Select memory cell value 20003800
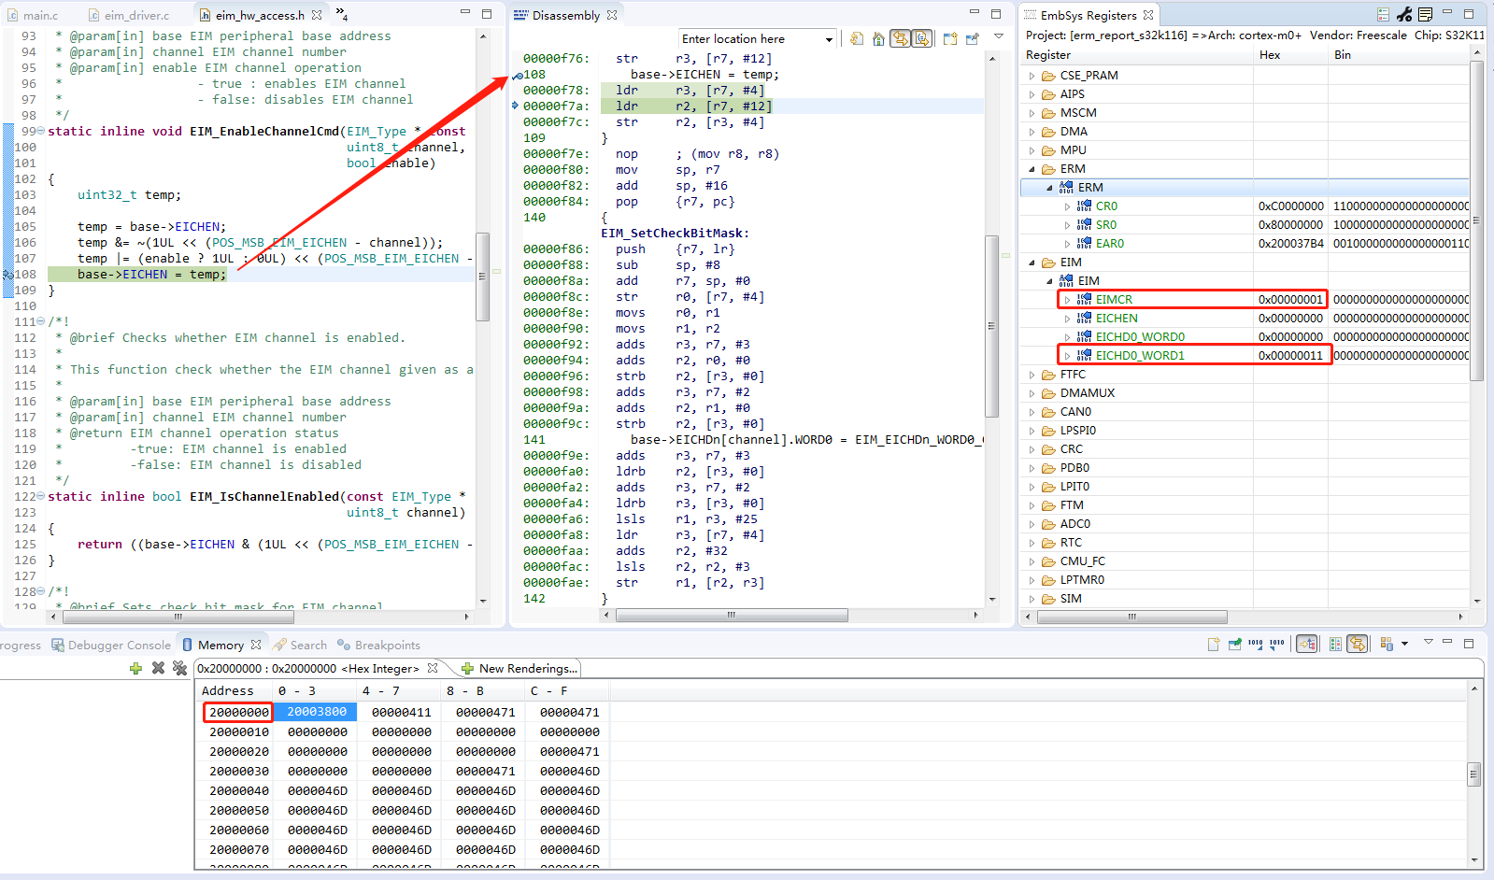 (317, 712)
